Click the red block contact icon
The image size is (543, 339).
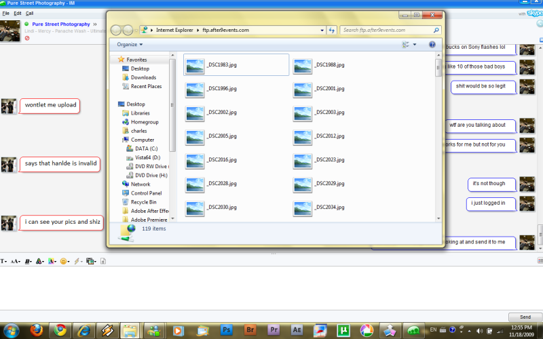click(x=27, y=38)
